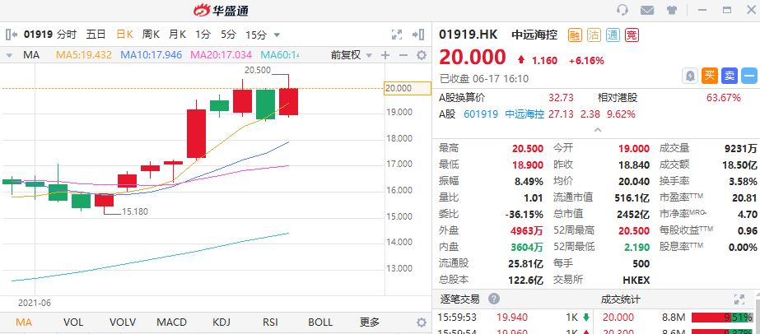This screenshot has height=334, width=760.
Task: Expand MA indicator dropdown arrow
Action: click(x=9, y=56)
